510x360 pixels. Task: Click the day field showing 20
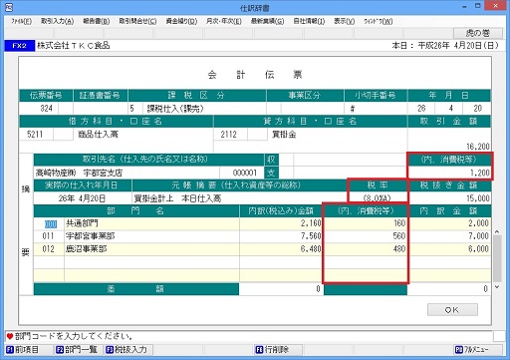477,109
